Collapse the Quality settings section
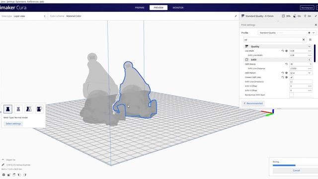This screenshot has width=318, height=179. pyautogui.click(x=310, y=46)
